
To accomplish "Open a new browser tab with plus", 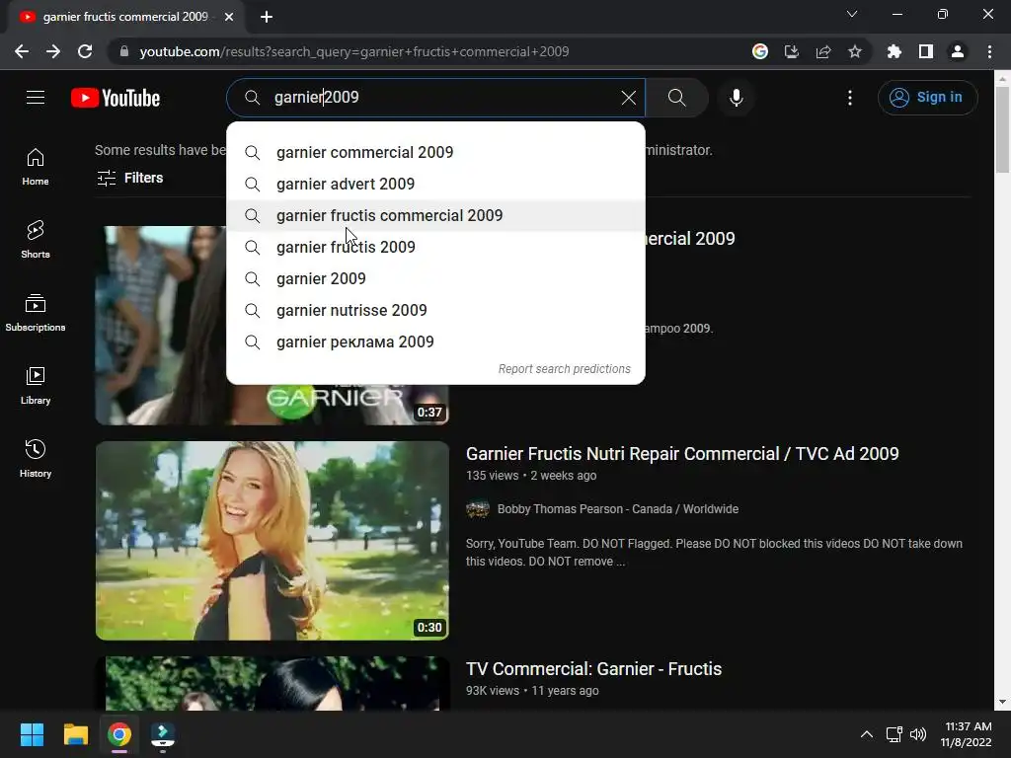I will click(267, 17).
